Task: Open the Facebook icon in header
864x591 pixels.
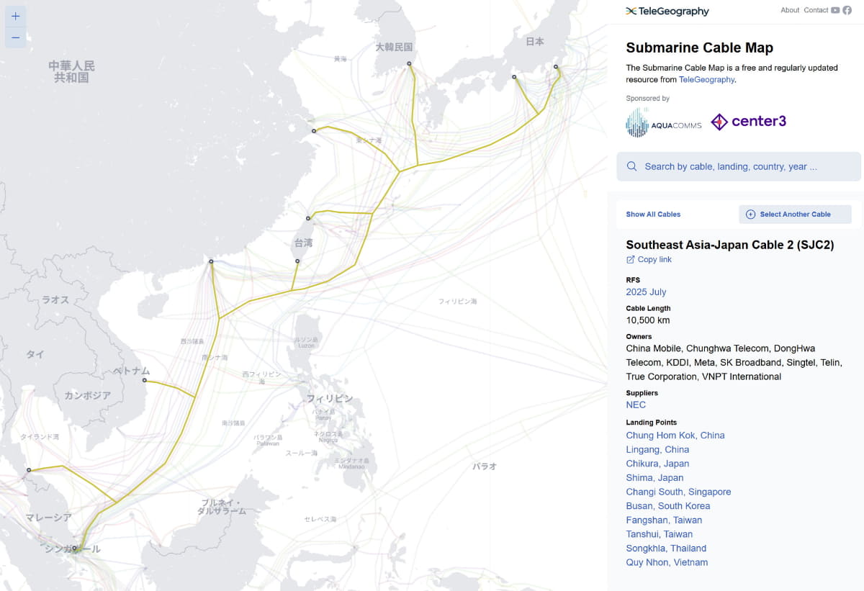Action: coord(847,10)
